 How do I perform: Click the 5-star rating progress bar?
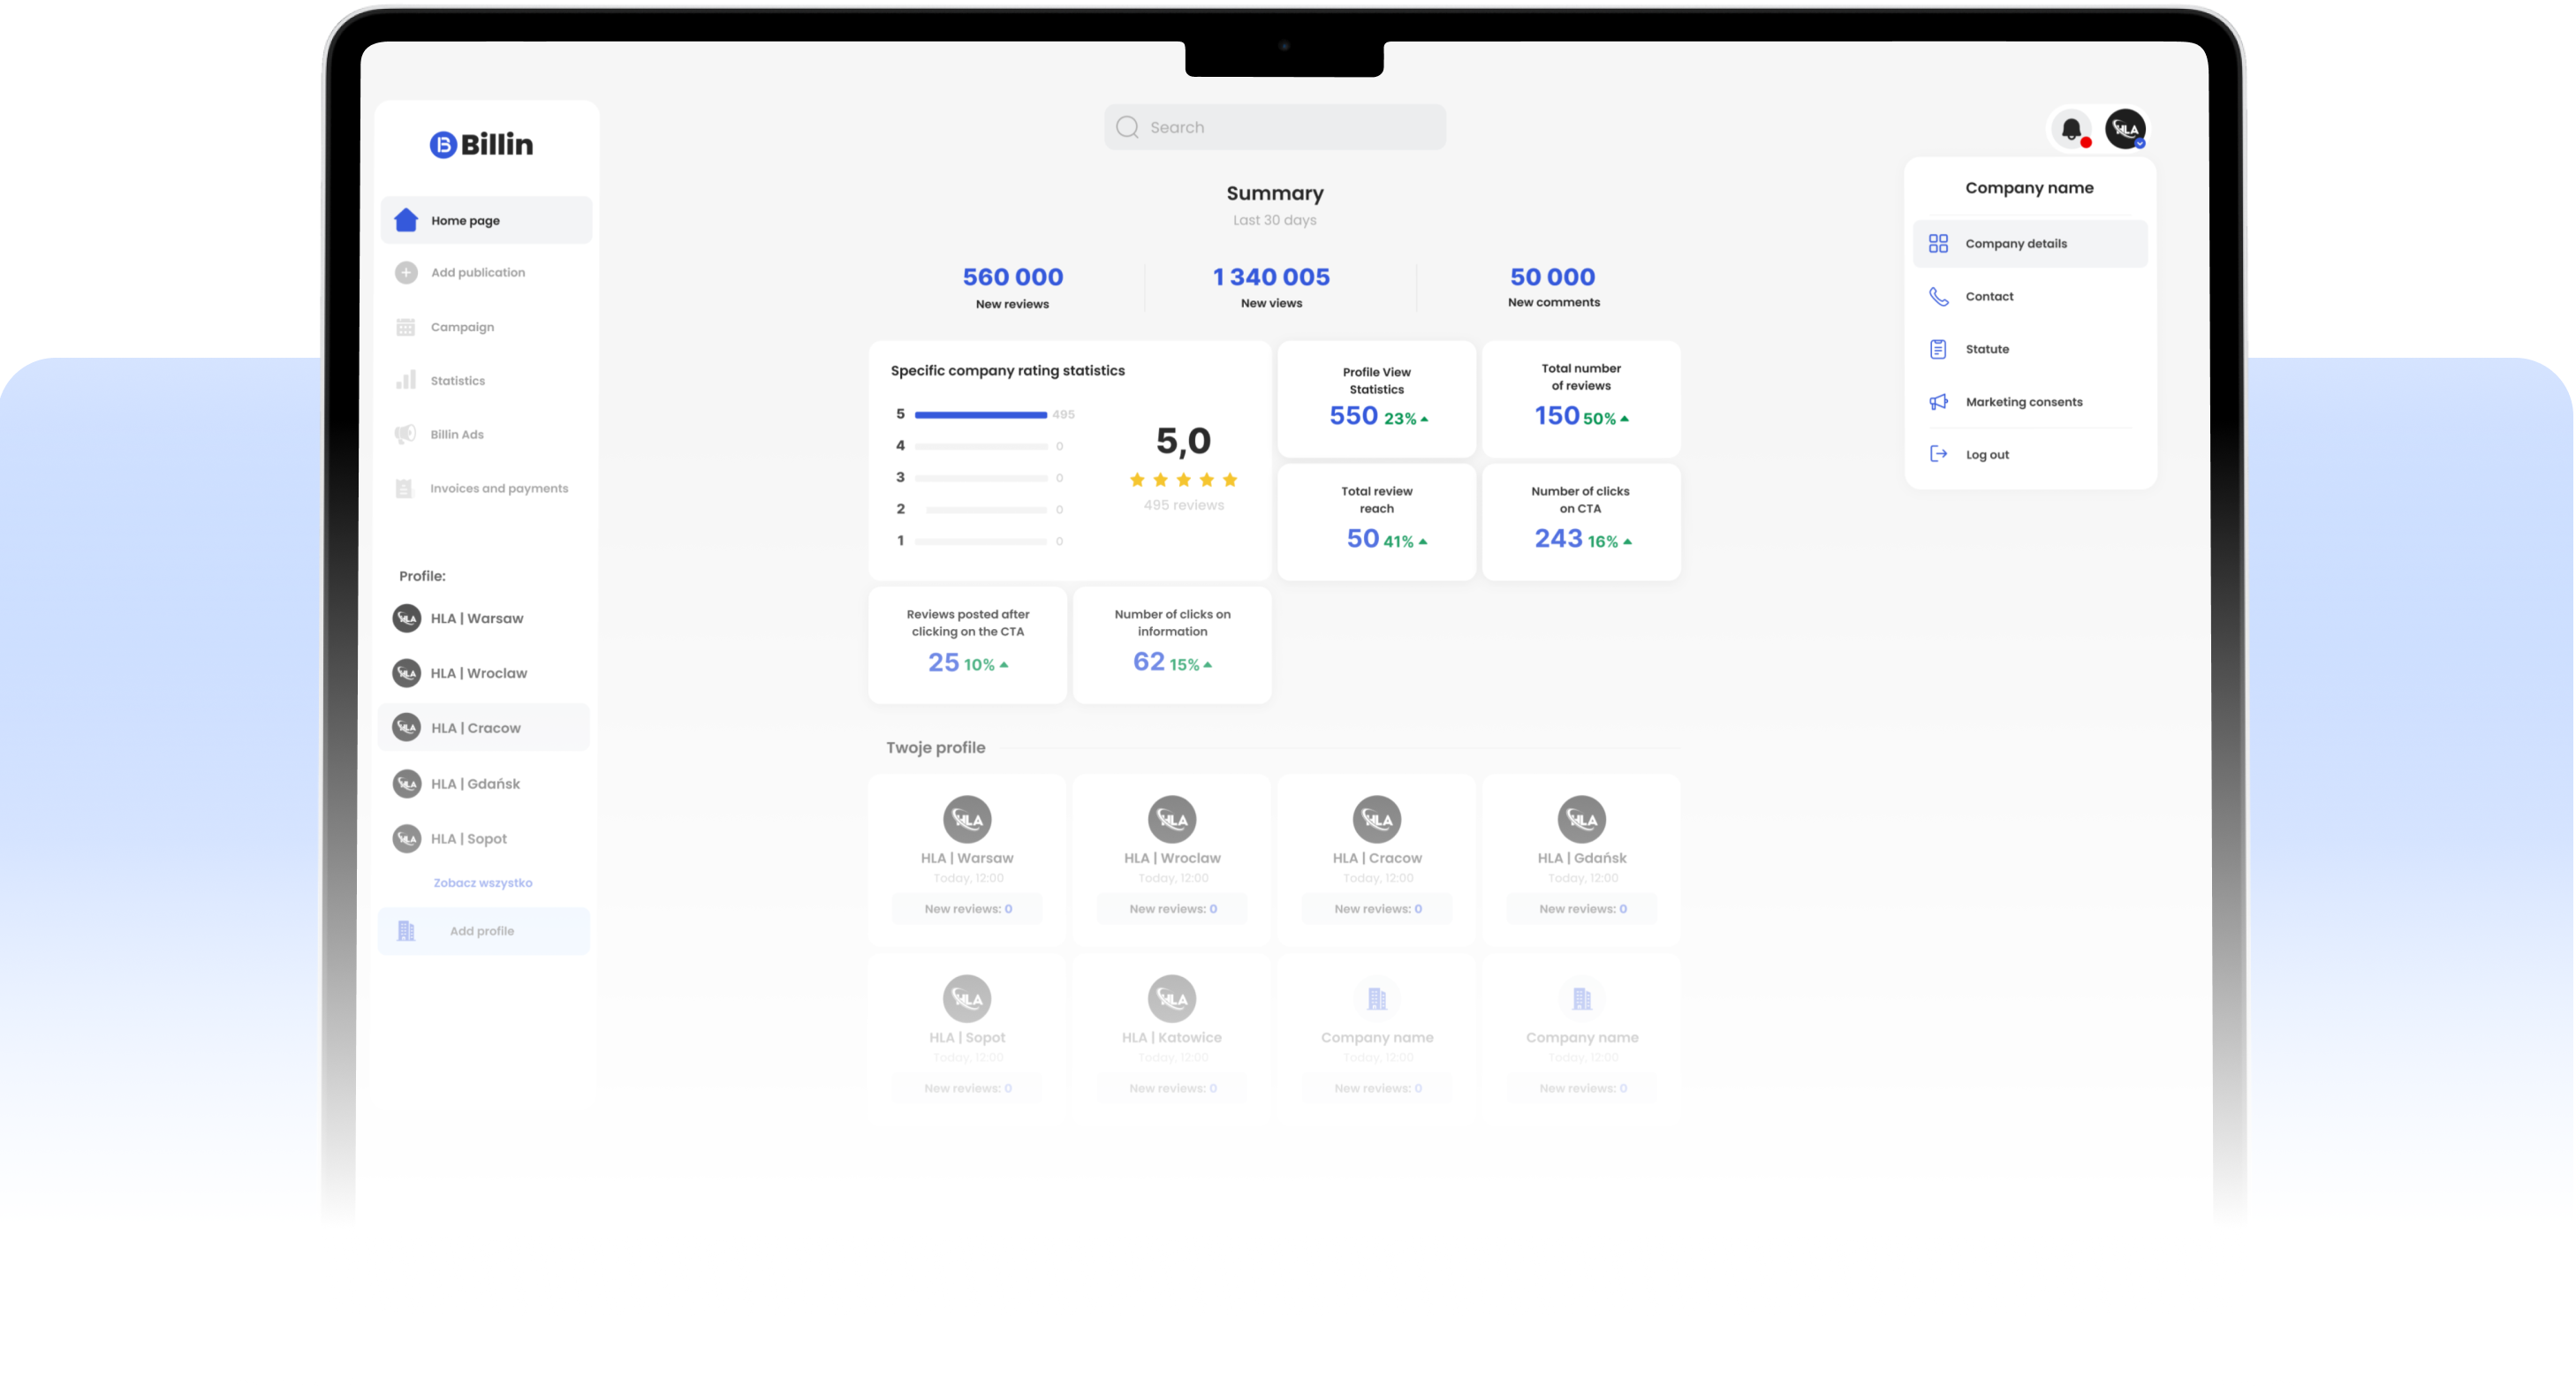pyautogui.click(x=980, y=414)
